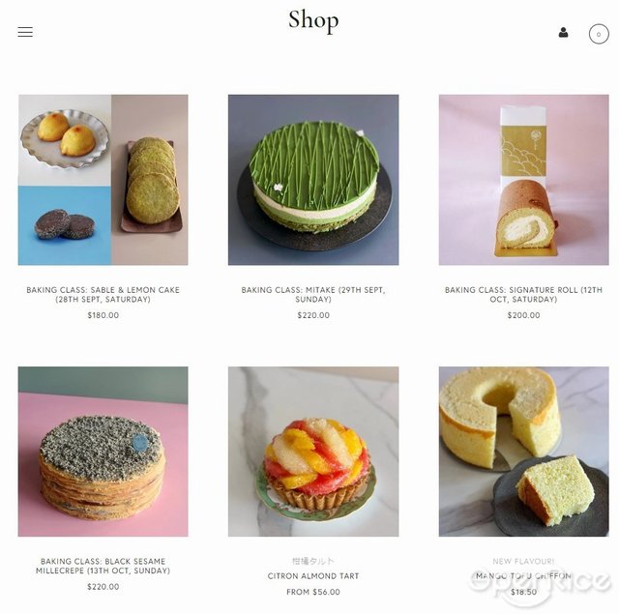619x614 pixels.
Task: Open the Black Sesame Millecrepe image
Action: coord(103,452)
